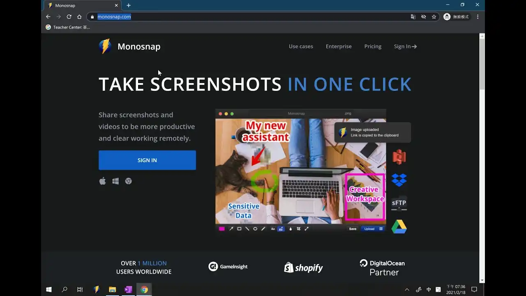Open the Pricing navigation link
The image size is (526, 296).
coord(373,46)
